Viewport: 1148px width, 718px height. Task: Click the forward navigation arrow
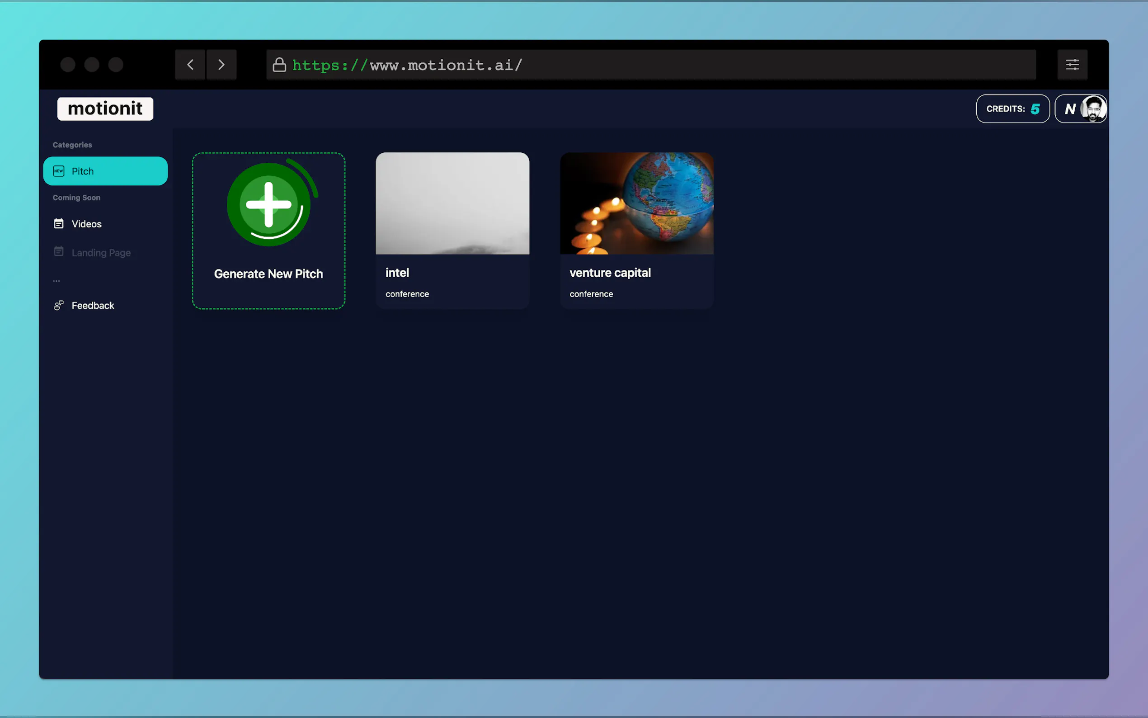click(x=221, y=64)
